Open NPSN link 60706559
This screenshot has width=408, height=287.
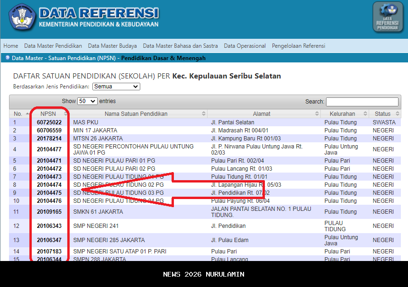[49, 130]
